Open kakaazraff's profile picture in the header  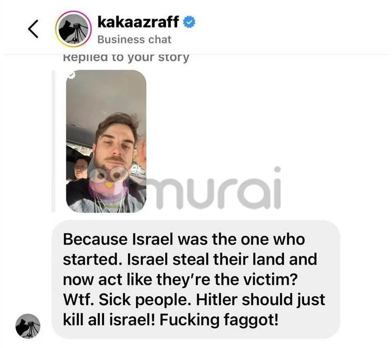73,29
